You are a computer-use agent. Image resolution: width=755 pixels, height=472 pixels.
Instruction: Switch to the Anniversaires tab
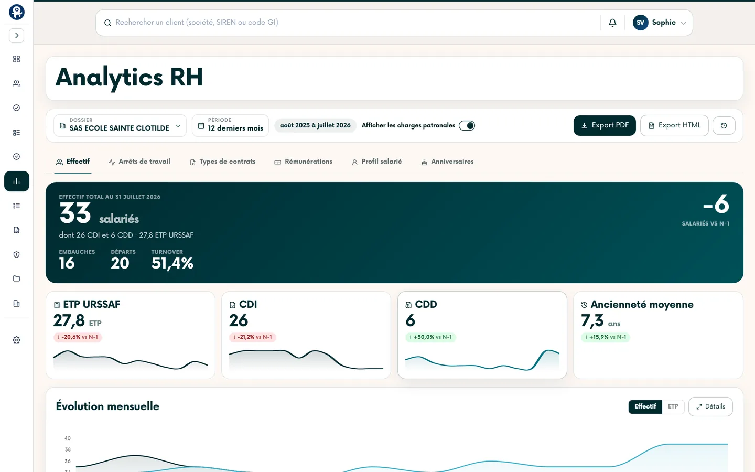point(447,162)
